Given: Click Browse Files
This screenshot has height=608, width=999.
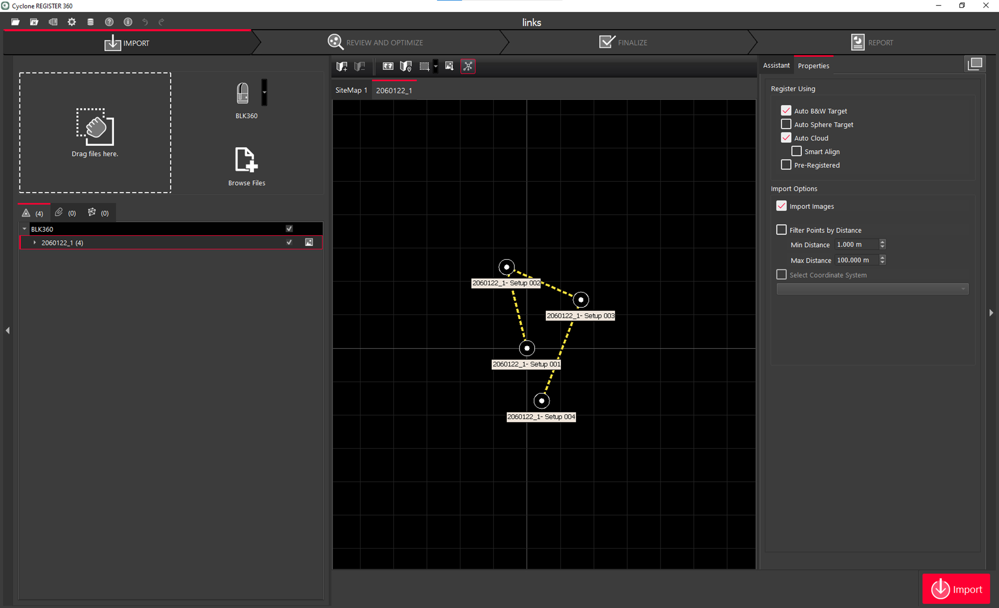Looking at the screenshot, I should point(246,167).
